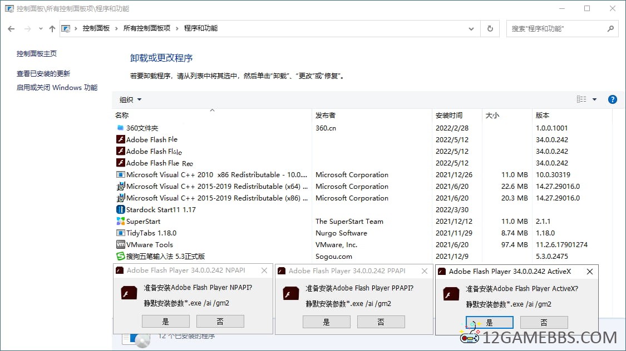Click NPAPI dialog title bar Flash icon
Image resolution: width=626 pixels, height=351 pixels.
[x=120, y=270]
